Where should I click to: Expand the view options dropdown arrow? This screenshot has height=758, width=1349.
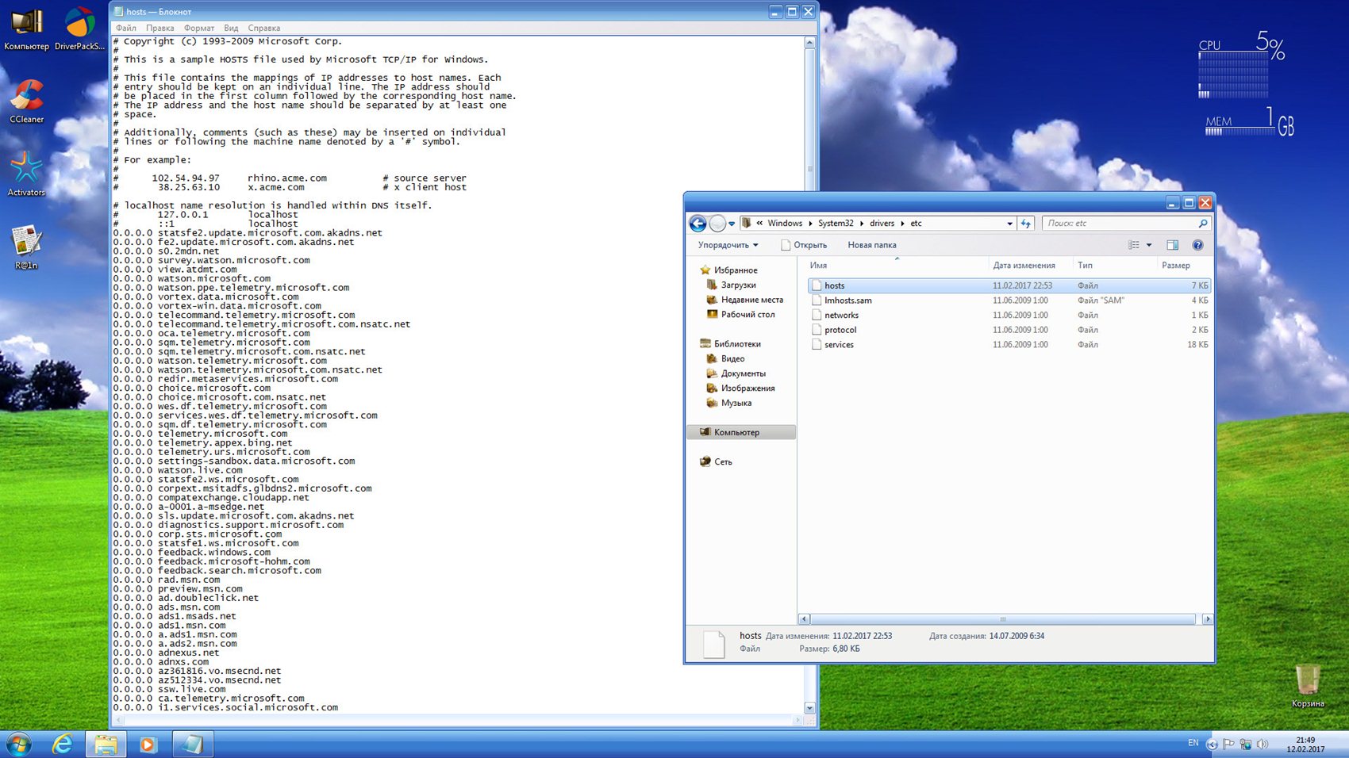pos(1148,245)
